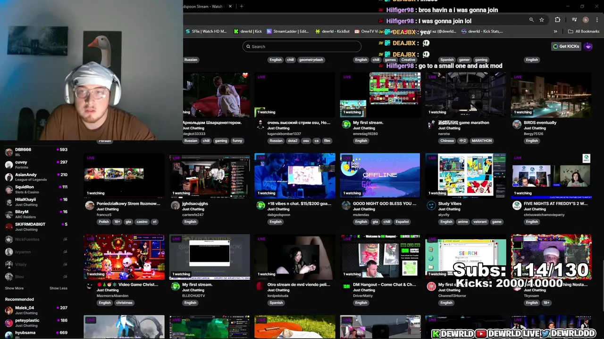Select the 'christmas' tag under MazmorraAbandon stream
This screenshot has width=604, height=339.
124,303
